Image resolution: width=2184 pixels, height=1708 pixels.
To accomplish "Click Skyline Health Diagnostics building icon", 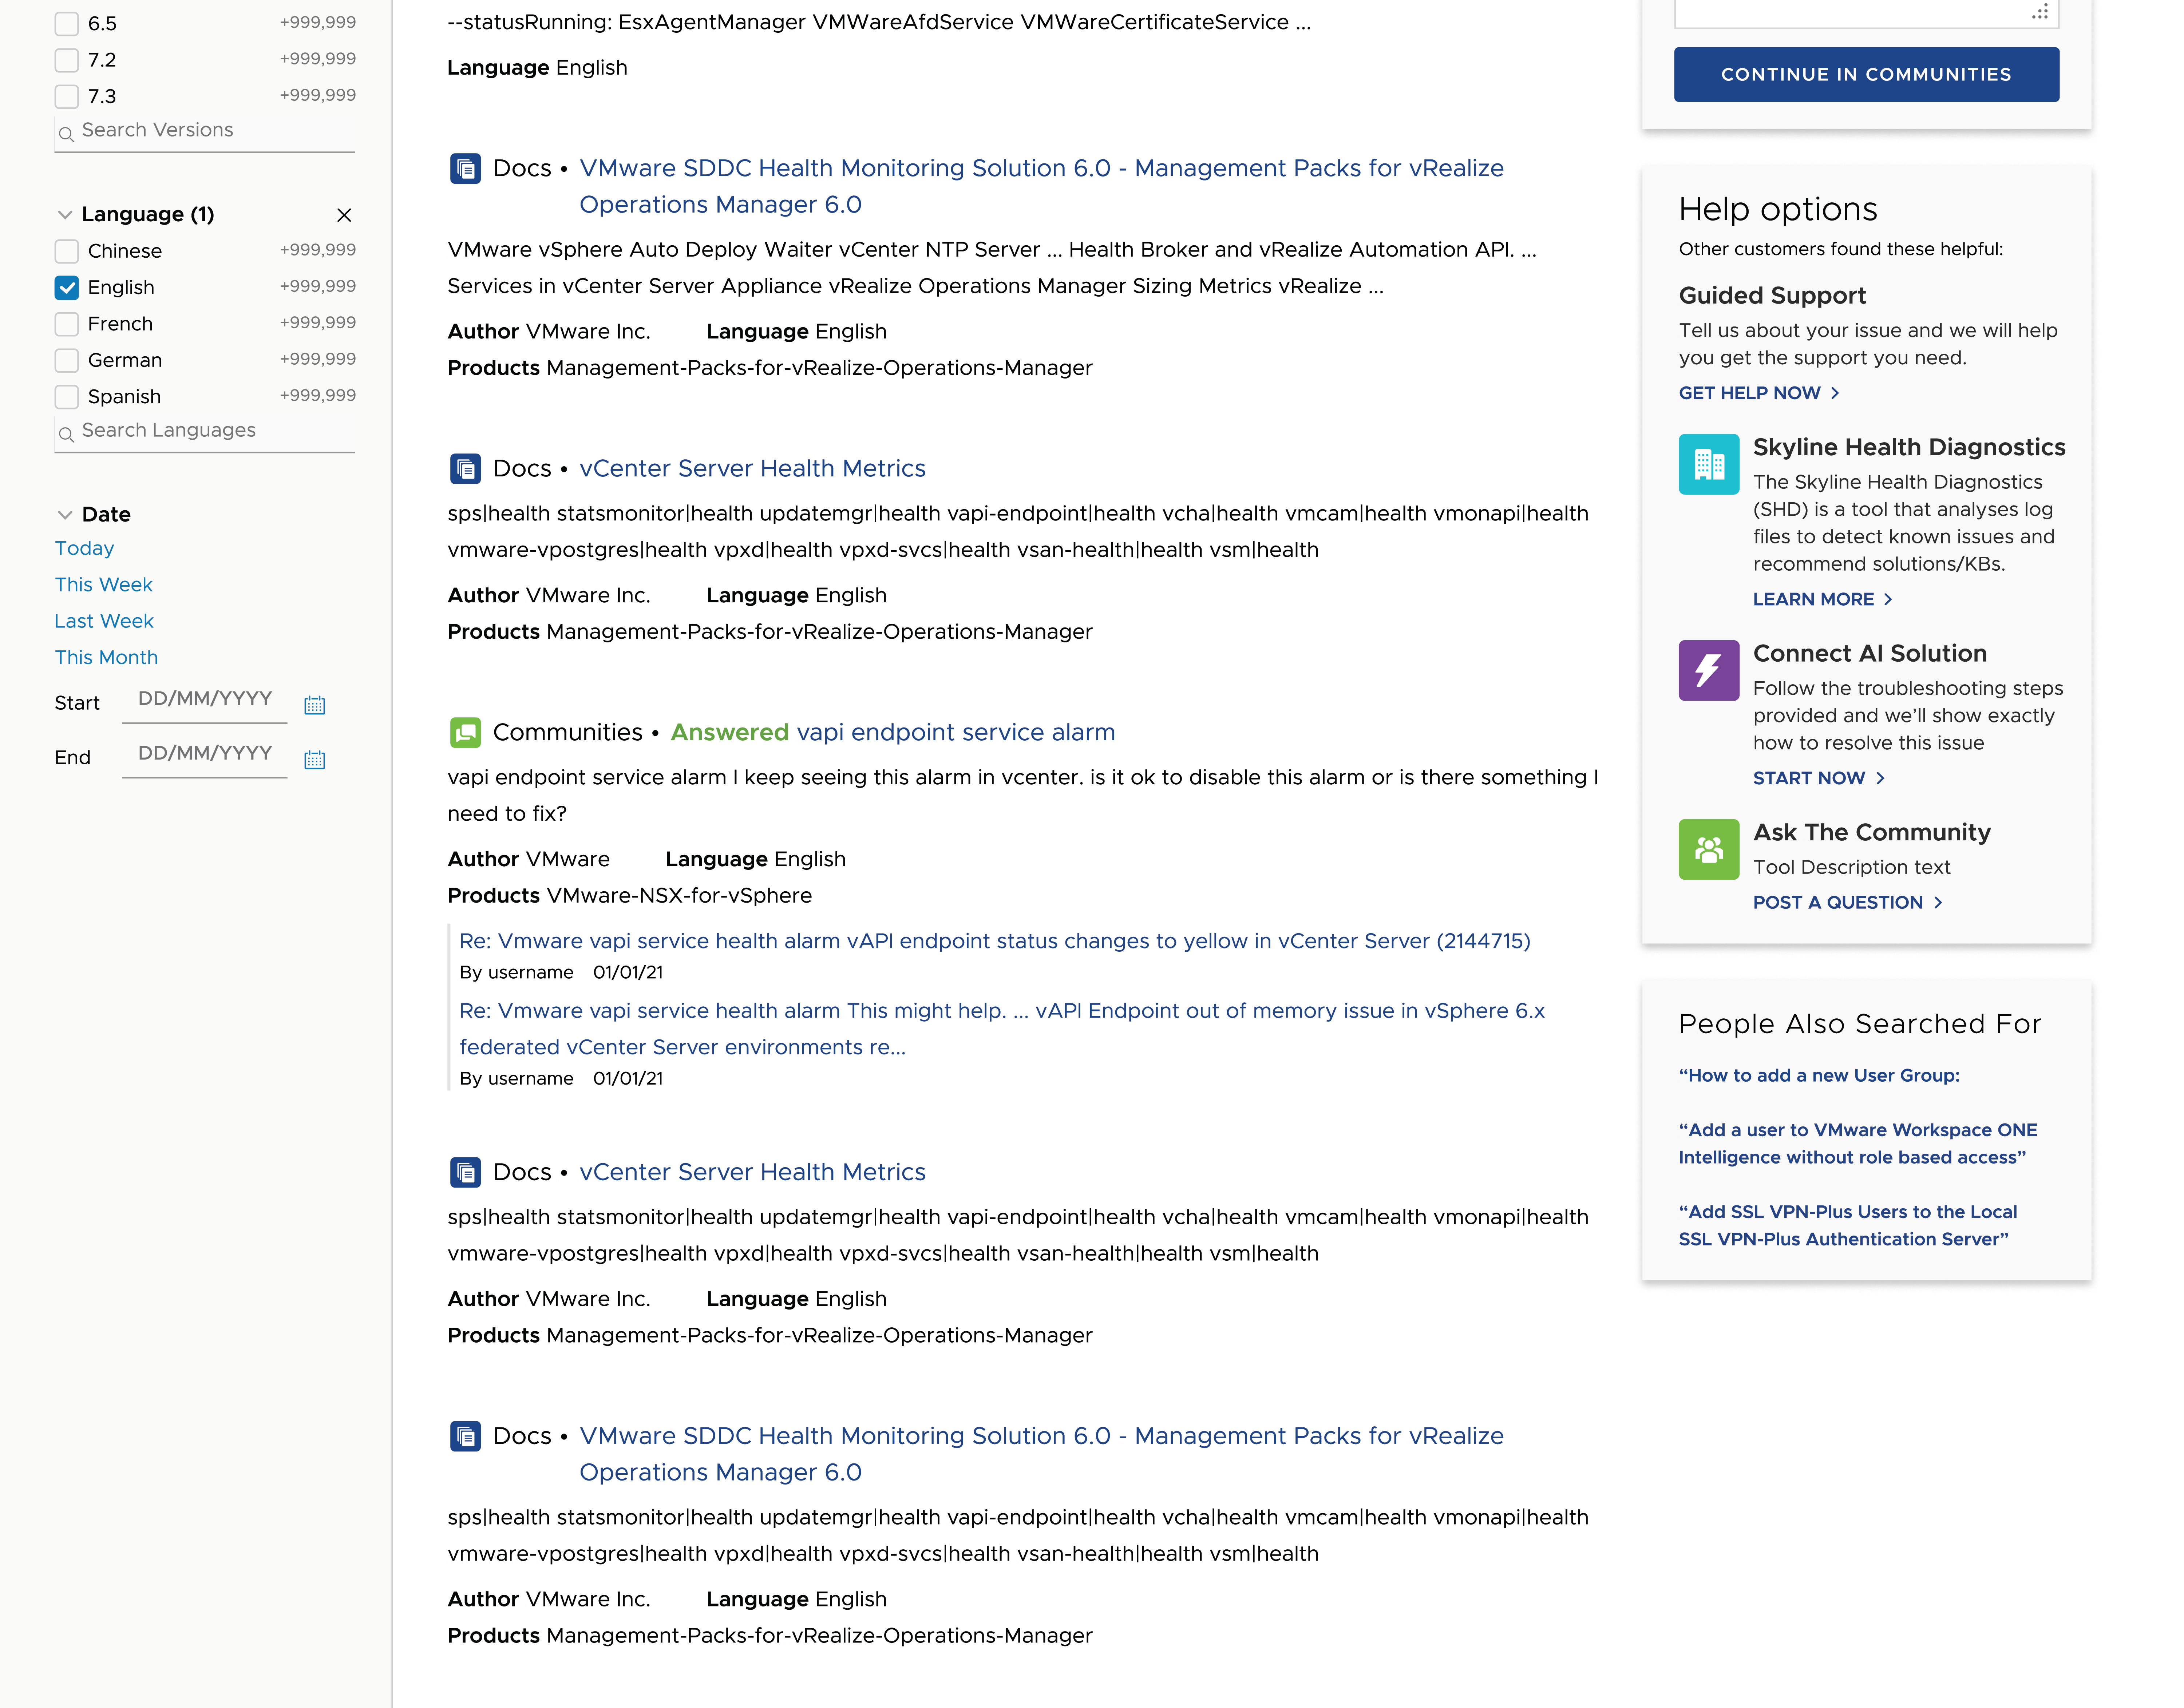I will pyautogui.click(x=1709, y=464).
